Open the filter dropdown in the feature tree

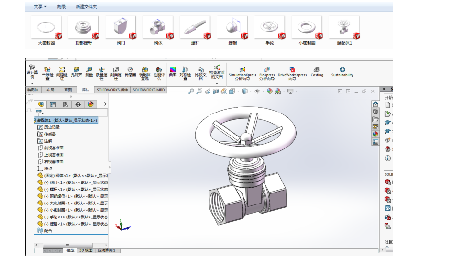pos(39,113)
